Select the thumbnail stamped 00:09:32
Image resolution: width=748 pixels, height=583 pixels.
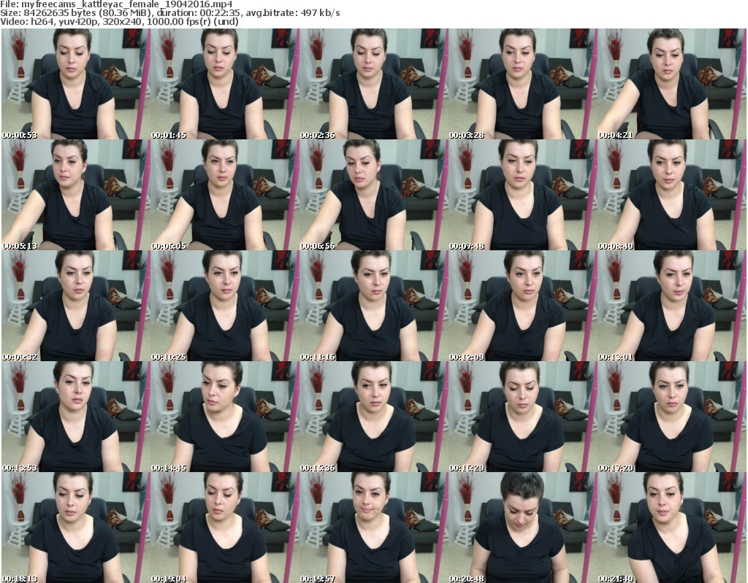click(x=75, y=306)
